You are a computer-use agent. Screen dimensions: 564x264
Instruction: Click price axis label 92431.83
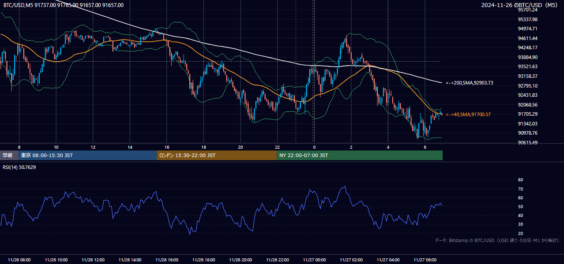coord(527,95)
